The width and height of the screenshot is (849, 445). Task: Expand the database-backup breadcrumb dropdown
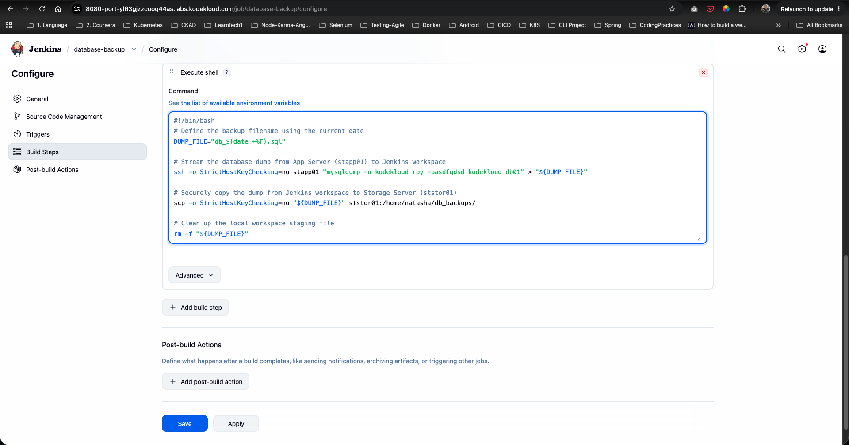(134, 49)
